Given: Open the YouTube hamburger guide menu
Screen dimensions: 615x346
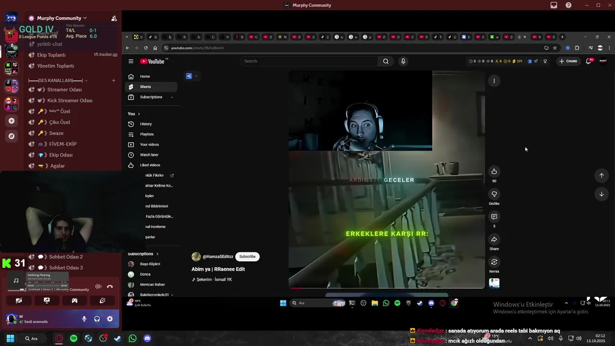Looking at the screenshot, I should pos(131,61).
